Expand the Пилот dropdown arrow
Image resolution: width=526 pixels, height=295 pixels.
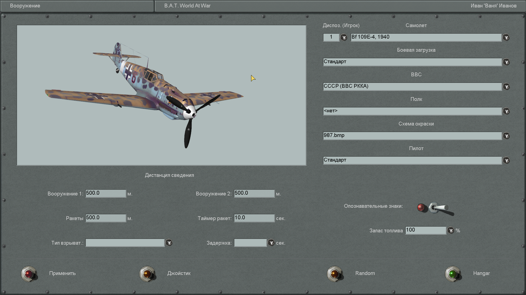pos(506,160)
